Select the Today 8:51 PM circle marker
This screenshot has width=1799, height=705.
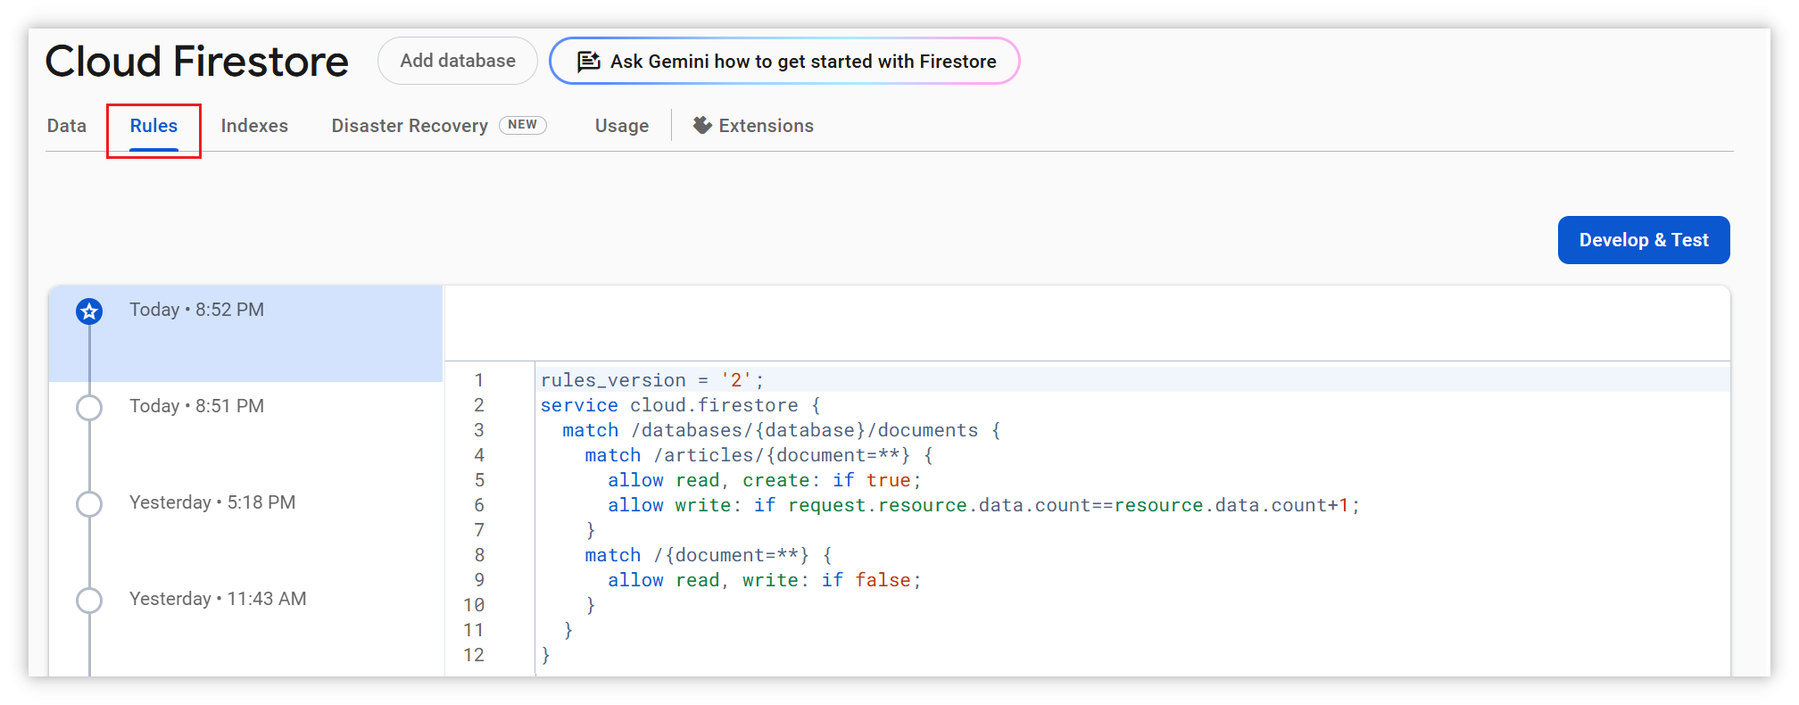pos(89,408)
